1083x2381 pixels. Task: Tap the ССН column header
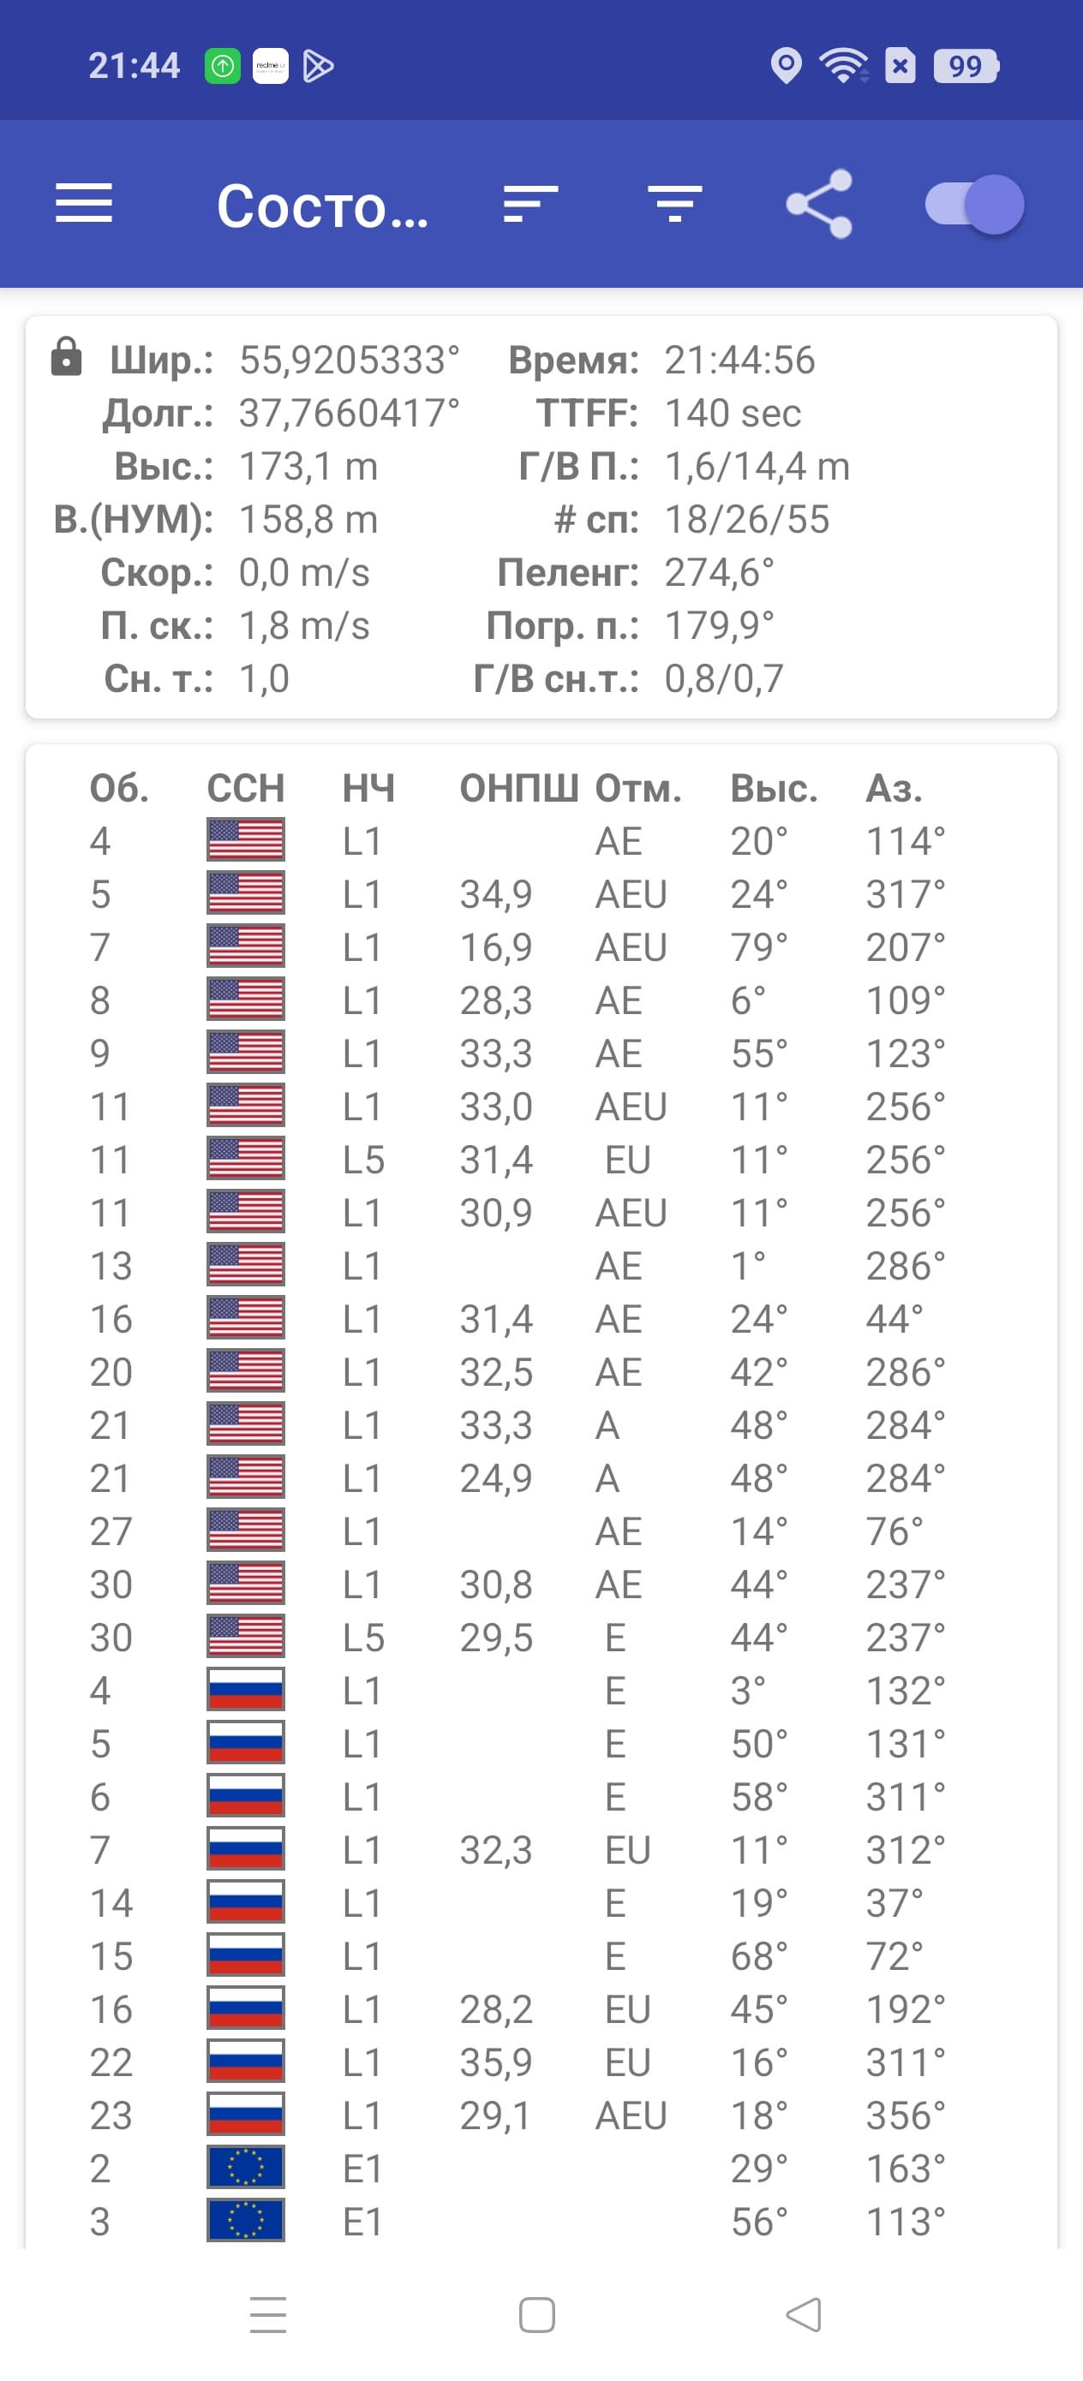tap(245, 789)
